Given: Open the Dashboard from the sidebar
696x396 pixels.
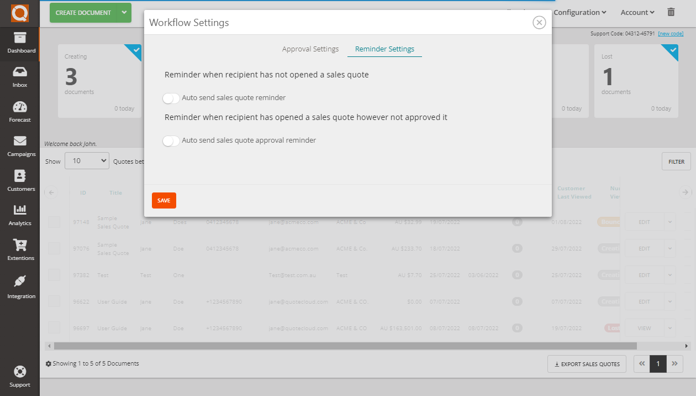Looking at the screenshot, I should [x=20, y=44].
